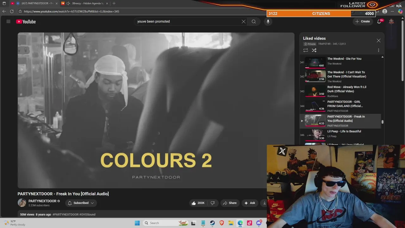
Task: Click the browser address bar URL
Action: click(72, 11)
